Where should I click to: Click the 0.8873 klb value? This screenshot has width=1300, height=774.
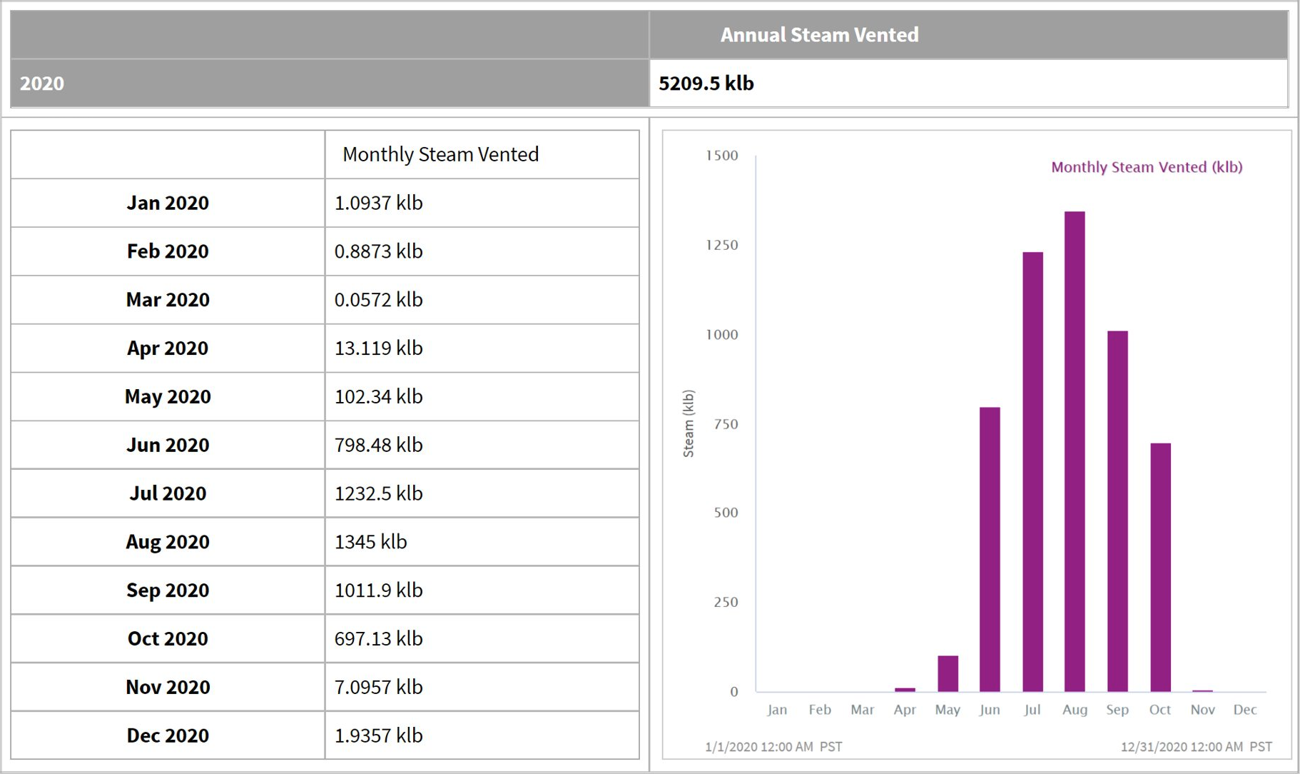pos(378,251)
